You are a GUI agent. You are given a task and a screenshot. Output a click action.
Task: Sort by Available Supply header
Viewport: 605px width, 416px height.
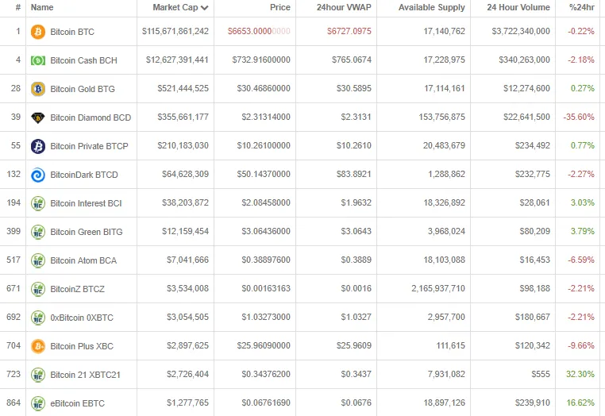(431, 7)
